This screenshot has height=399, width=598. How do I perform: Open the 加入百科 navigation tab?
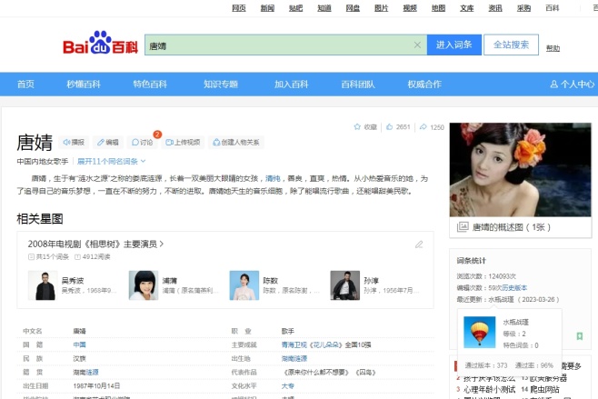click(292, 84)
